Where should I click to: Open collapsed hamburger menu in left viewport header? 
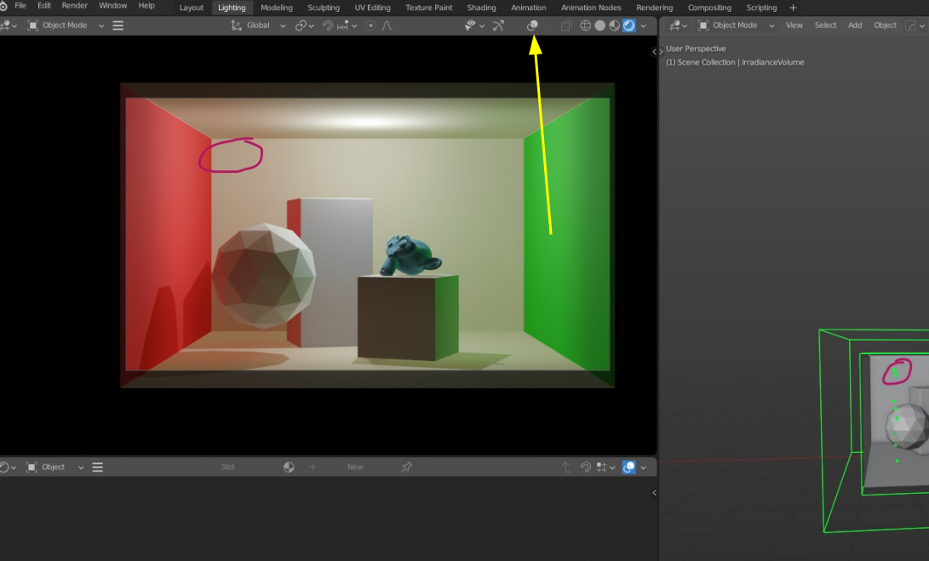coord(118,26)
